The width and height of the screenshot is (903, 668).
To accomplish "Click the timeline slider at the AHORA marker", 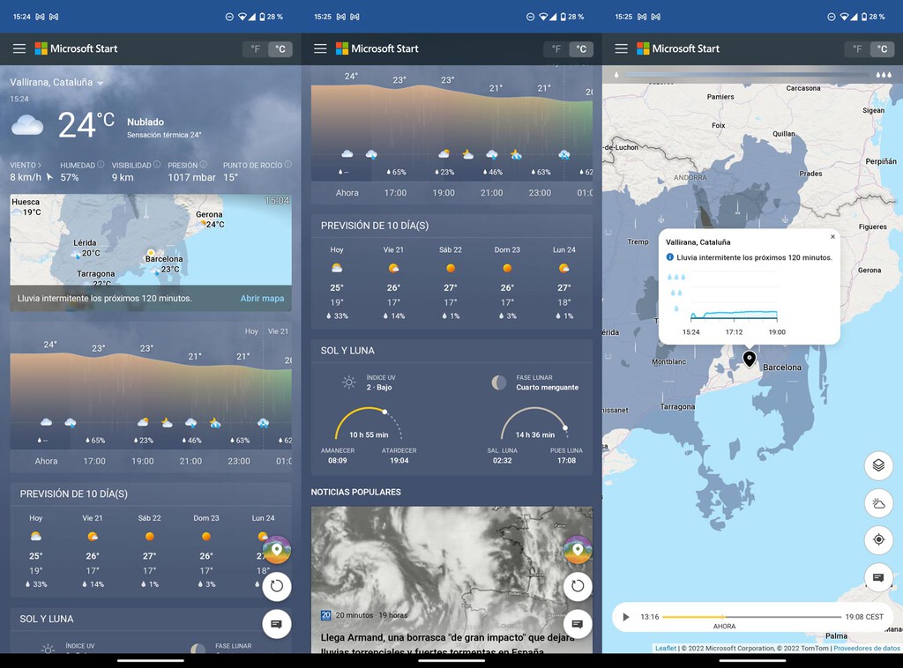I will click(723, 617).
